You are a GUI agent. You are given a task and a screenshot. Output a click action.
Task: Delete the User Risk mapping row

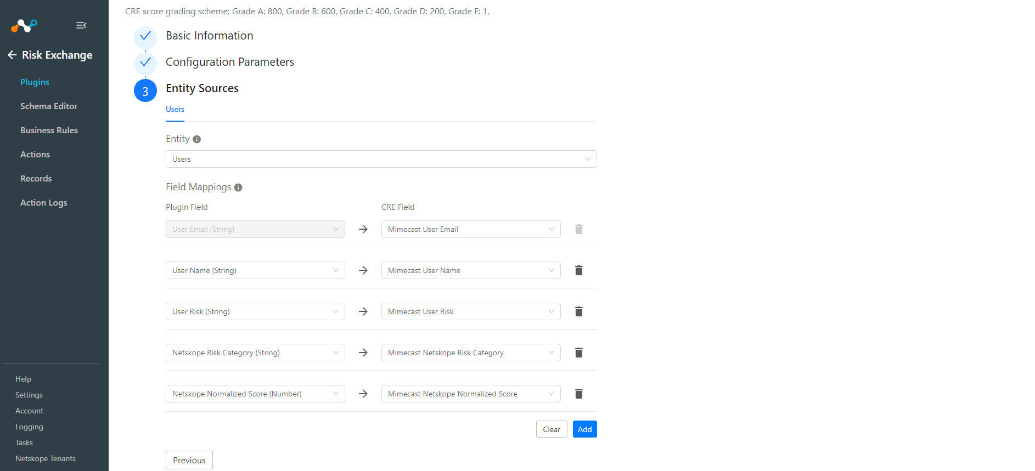tap(578, 311)
